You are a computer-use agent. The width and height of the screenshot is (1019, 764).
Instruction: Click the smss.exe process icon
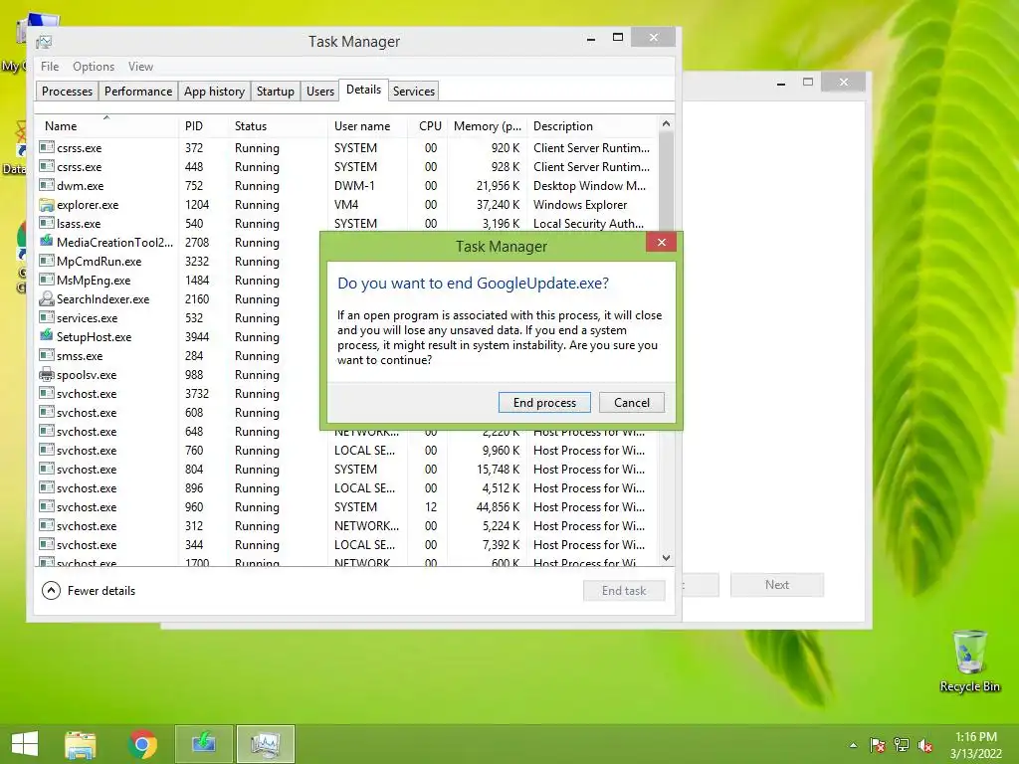click(x=46, y=355)
